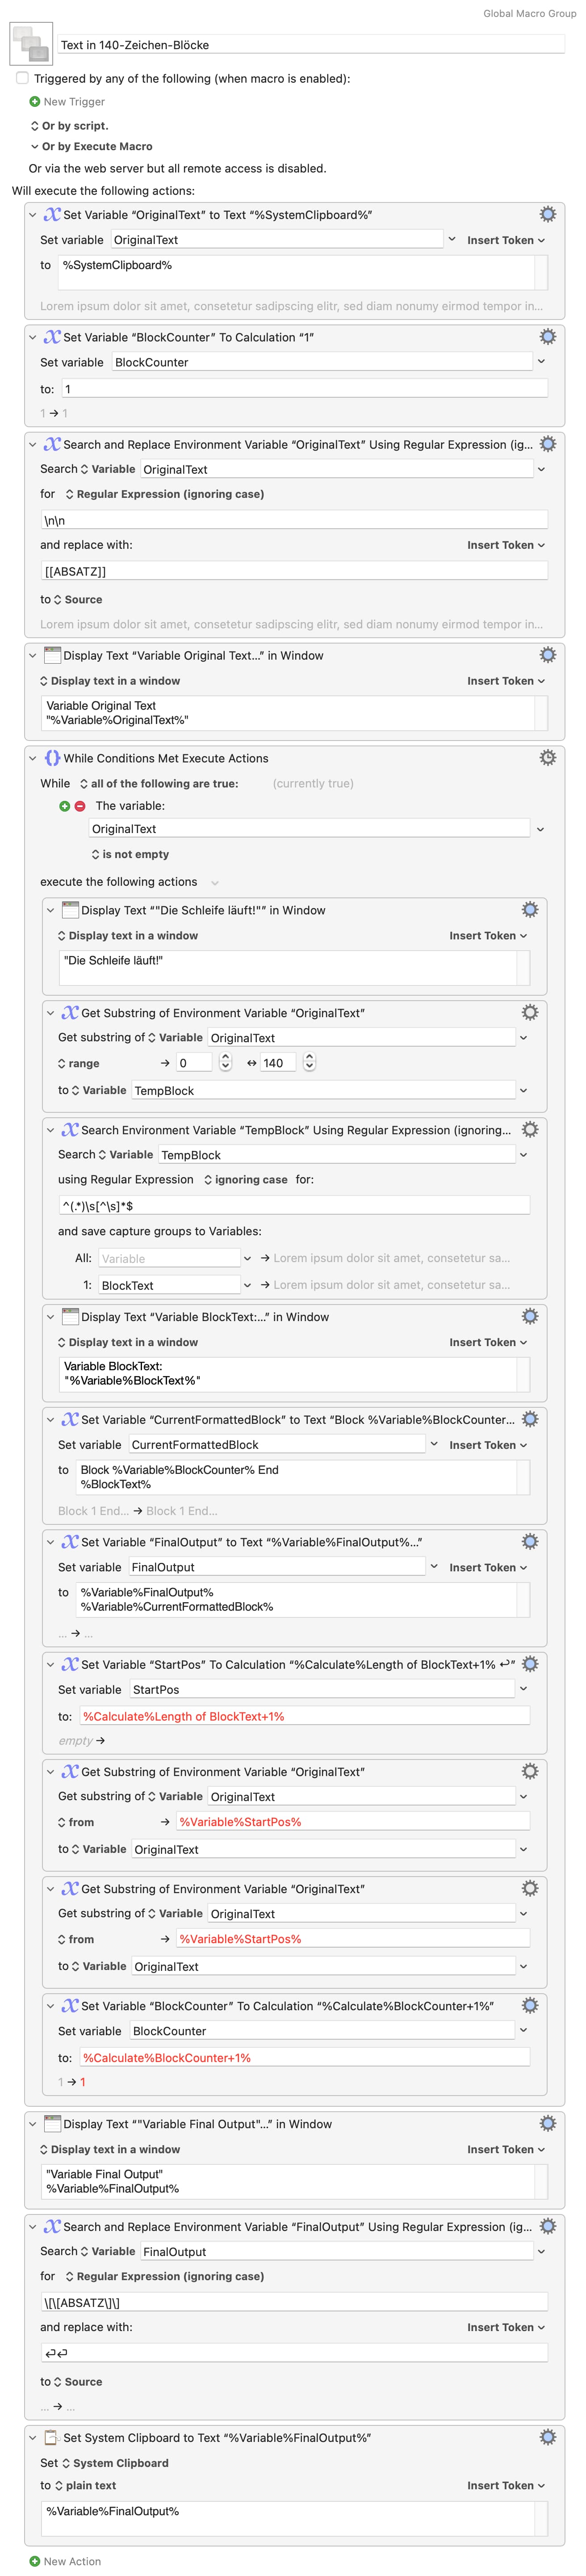This screenshot has height=2576, width=586.
Task: Open Insert Token menu in Variable Final Output display action
Action: tap(506, 2150)
